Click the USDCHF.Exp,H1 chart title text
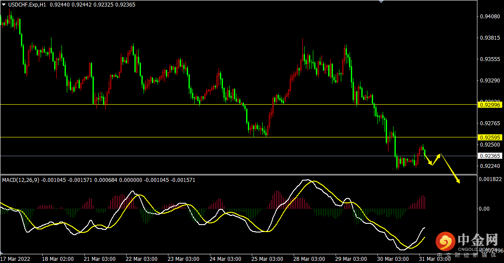Screen dimensions: 504x263 pyautogui.click(x=27, y=5)
